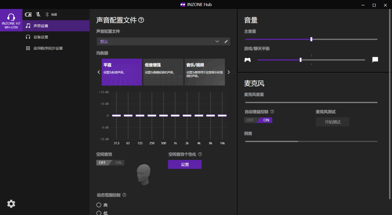The height and width of the screenshot is (215, 392).
Task: Show previous equalizer presets with left arrow
Action: [x=99, y=72]
